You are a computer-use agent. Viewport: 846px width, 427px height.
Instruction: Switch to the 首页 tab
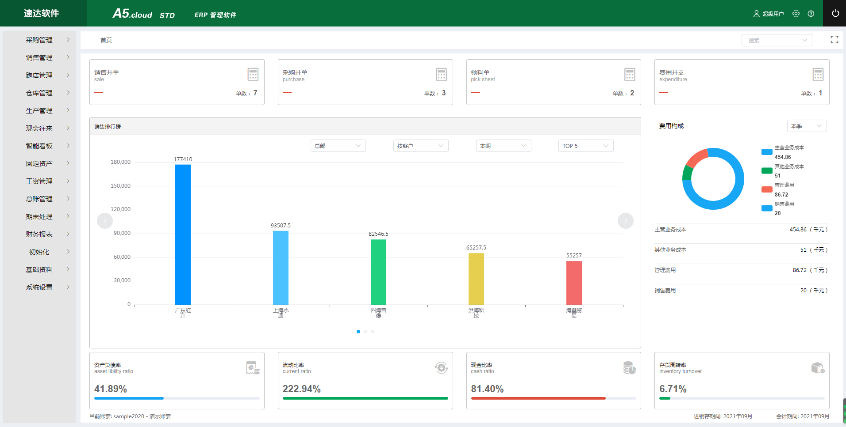106,40
